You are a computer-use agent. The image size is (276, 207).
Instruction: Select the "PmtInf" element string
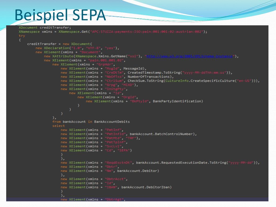pos(113,130)
